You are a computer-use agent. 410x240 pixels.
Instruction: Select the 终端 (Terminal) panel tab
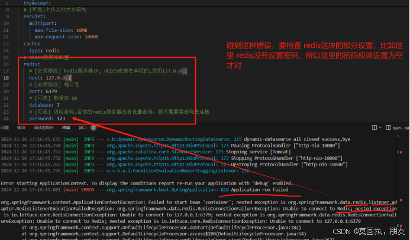[66, 128]
